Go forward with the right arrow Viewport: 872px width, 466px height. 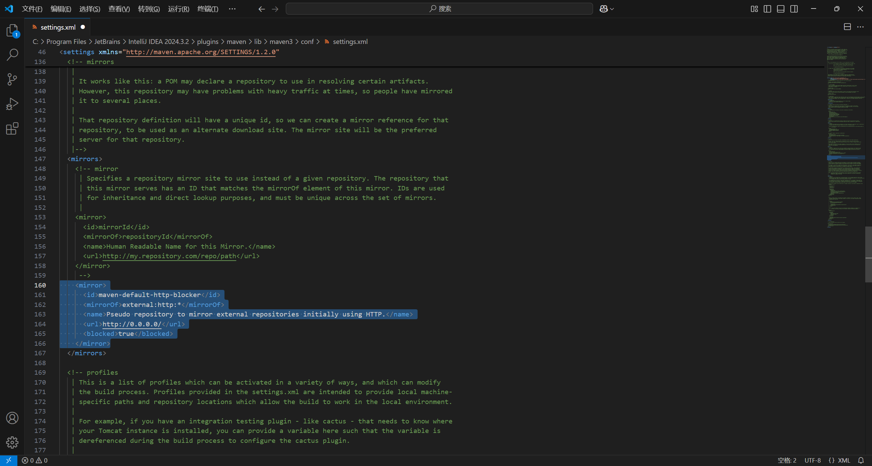(x=275, y=9)
